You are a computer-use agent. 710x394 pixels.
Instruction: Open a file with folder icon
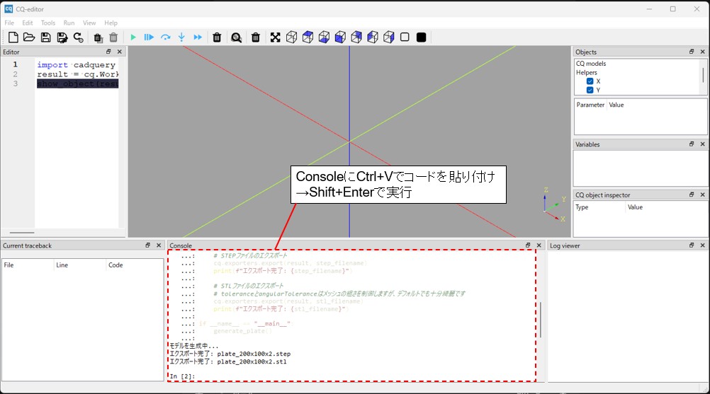point(29,37)
